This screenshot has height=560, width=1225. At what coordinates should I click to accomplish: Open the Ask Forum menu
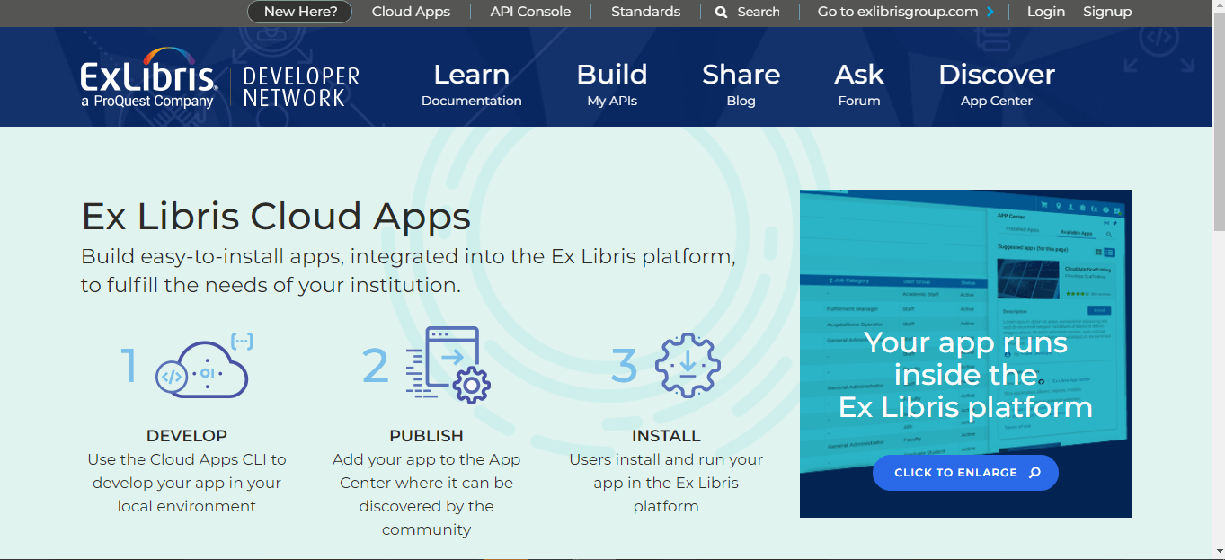click(x=858, y=84)
